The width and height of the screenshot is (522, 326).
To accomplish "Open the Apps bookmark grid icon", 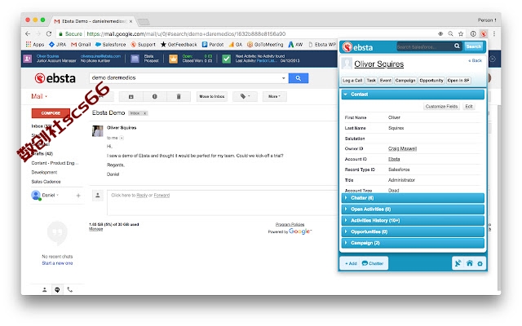I will point(29,44).
